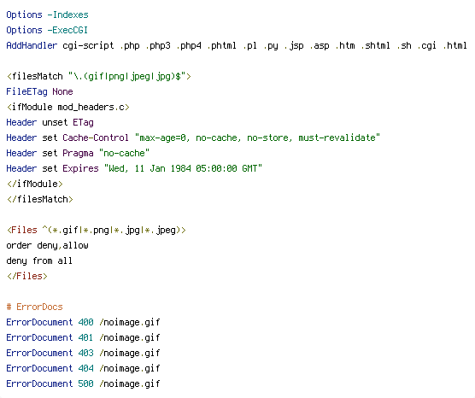This screenshot has height=398, width=475.
Task: Click the 'Options -ExecCGI' line
Action: click(x=47, y=30)
